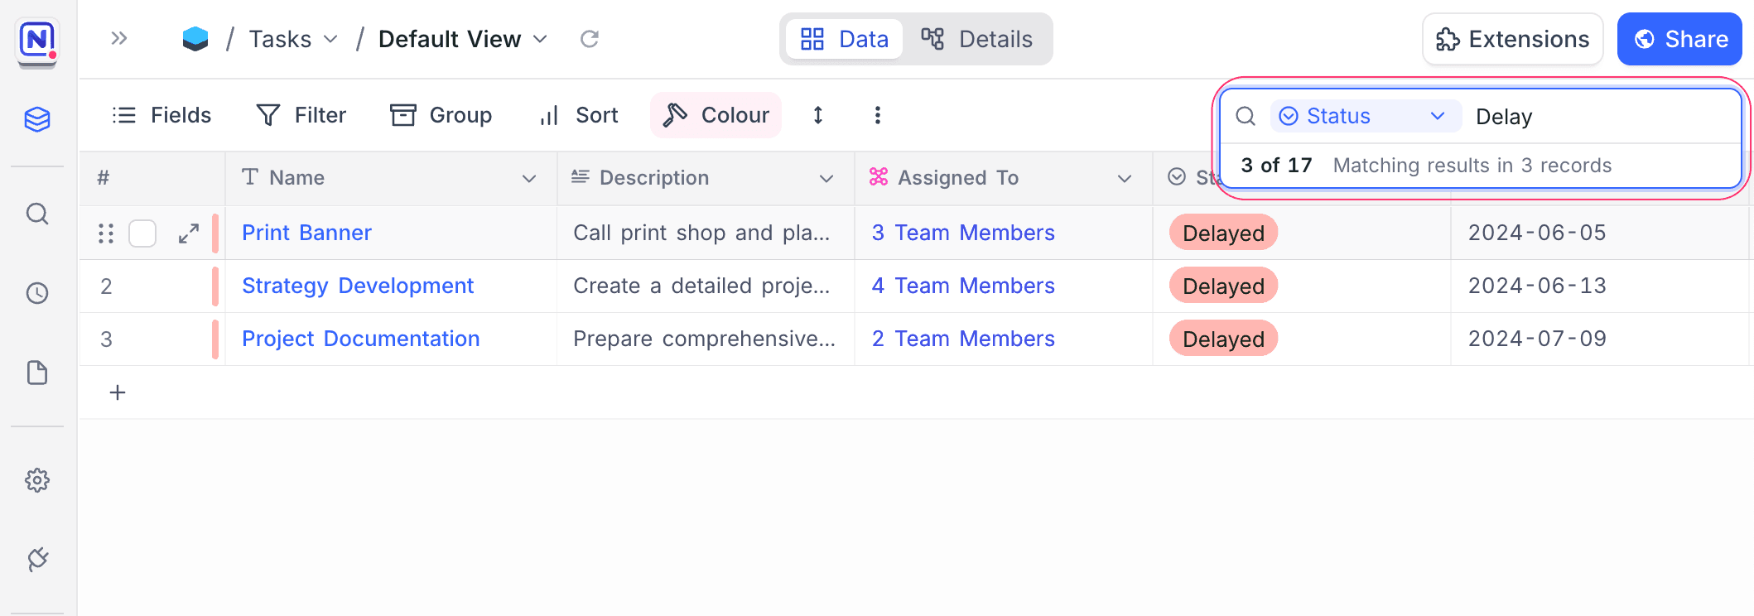Open the Assigned To column dropdown
Viewport: 1754px width, 616px height.
(1124, 178)
